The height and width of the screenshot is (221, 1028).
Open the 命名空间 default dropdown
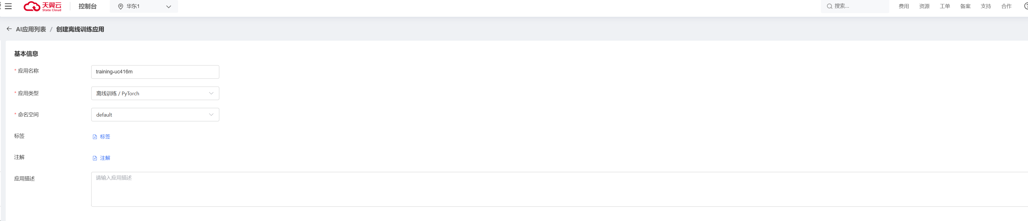pyautogui.click(x=155, y=115)
